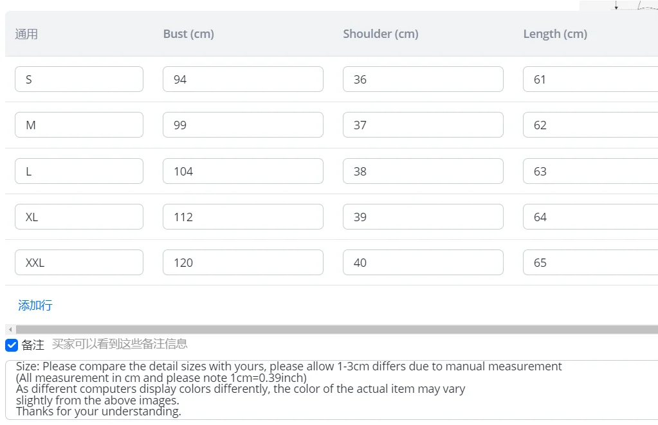The image size is (658, 425).
Task: Select the size field containing M
Action: click(79, 125)
